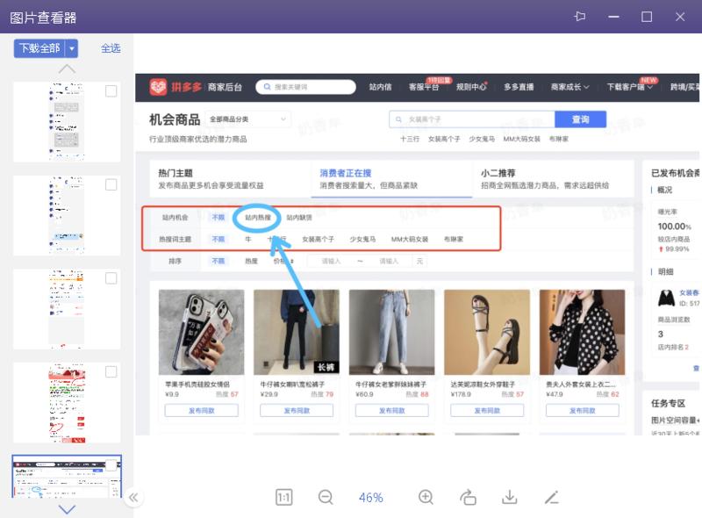Open the second thumbnail in the sidebar

point(67,215)
